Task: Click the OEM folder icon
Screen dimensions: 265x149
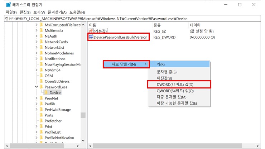Action: (41, 76)
